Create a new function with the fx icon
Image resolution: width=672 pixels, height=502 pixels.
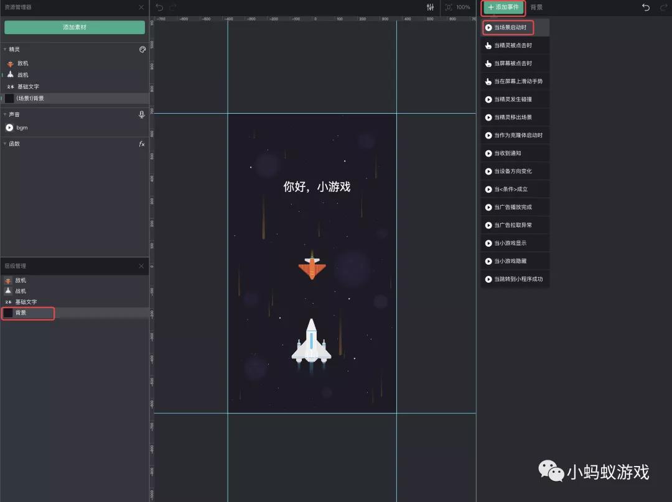coord(142,144)
